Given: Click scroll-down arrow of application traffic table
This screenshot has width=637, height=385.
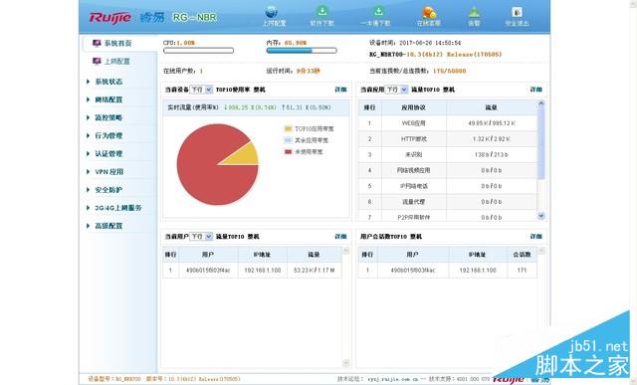Looking at the screenshot, I should pos(541,216).
